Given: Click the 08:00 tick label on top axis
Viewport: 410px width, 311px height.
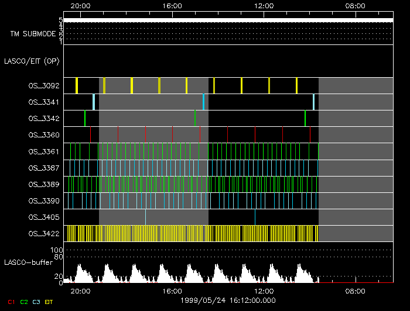Looking at the screenshot, I should pyautogui.click(x=356, y=5).
